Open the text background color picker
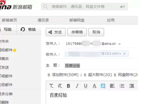The image size is (141, 104). click(103, 86)
